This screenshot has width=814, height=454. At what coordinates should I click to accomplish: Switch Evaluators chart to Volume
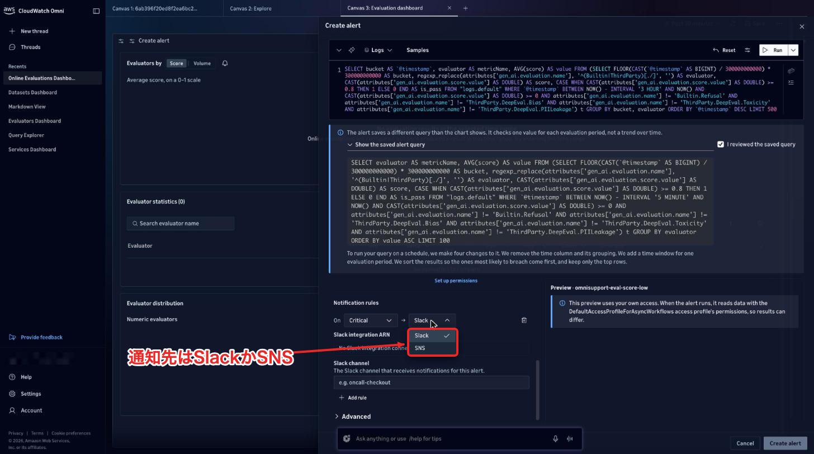point(202,63)
